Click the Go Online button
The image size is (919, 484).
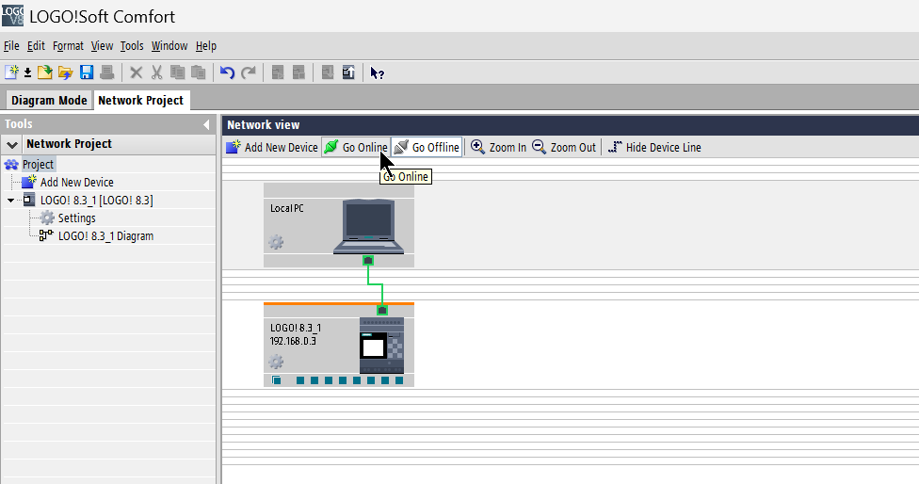coord(355,147)
